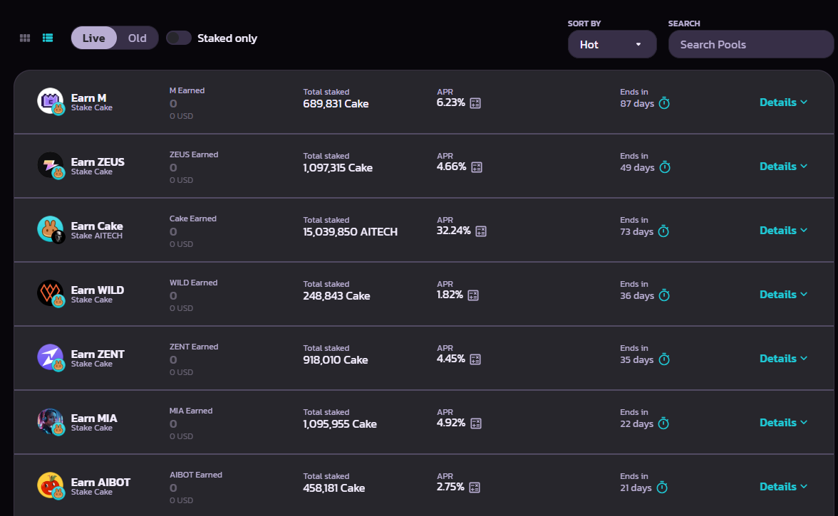Screen dimensions: 838x516
Task: Click the 73 days ends-in text
Action: click(x=636, y=231)
